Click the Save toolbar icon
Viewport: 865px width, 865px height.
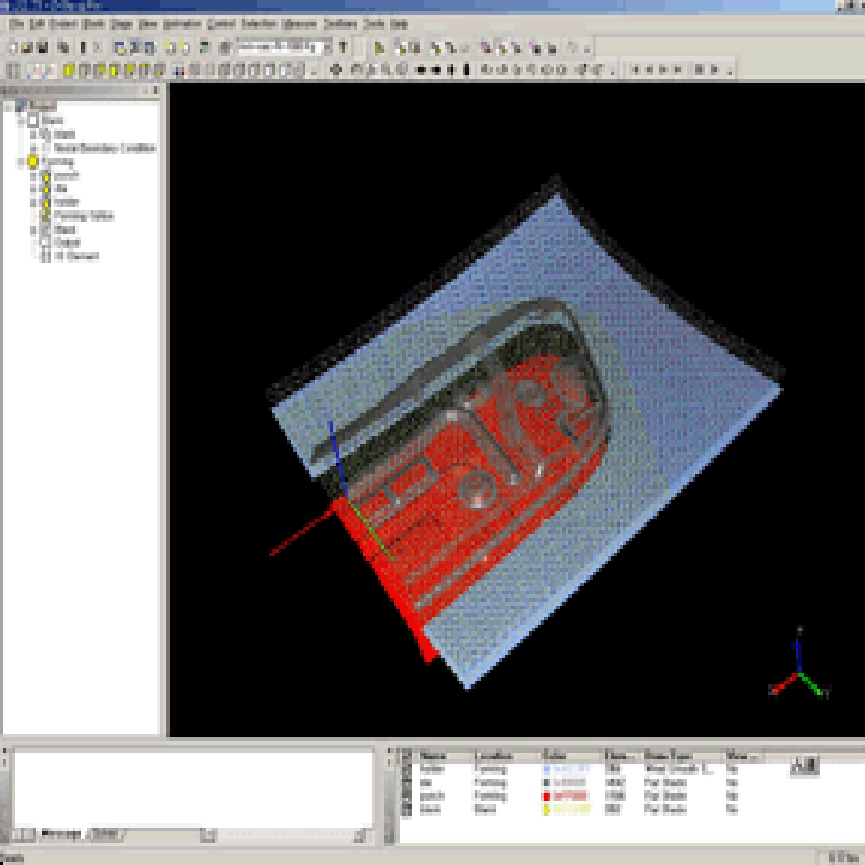tap(42, 47)
